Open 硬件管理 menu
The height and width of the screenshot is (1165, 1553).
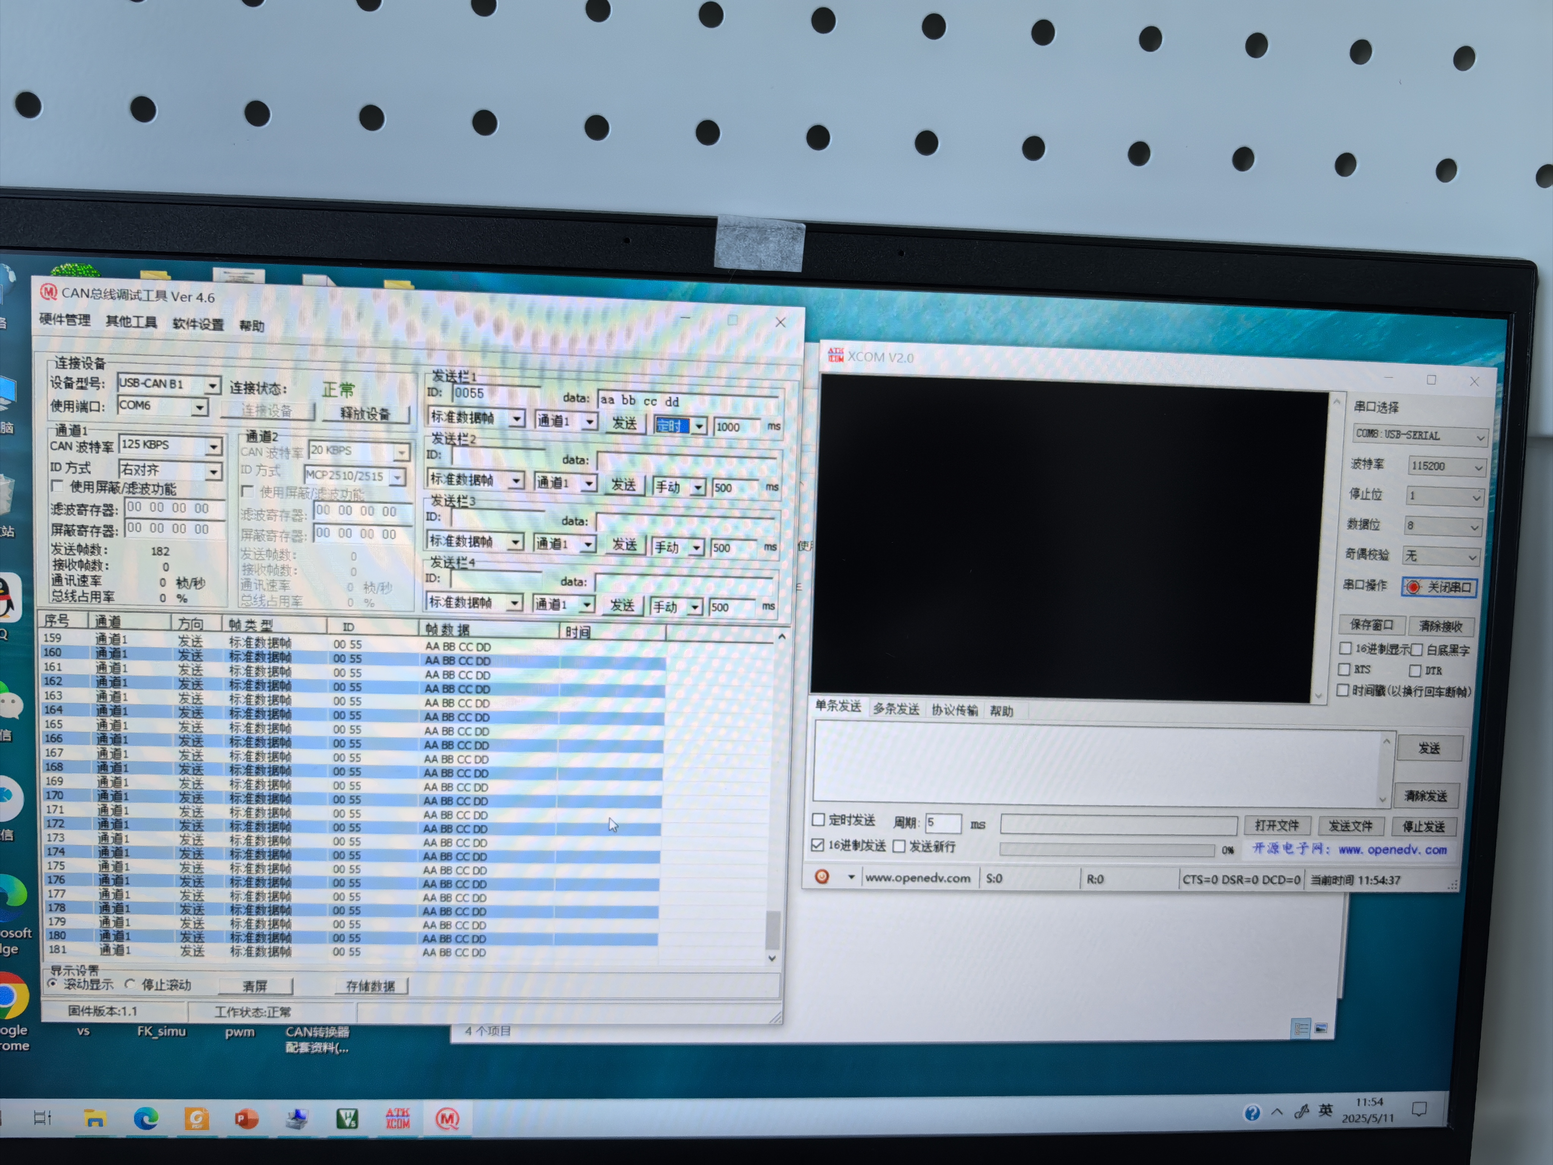pyautogui.click(x=64, y=320)
